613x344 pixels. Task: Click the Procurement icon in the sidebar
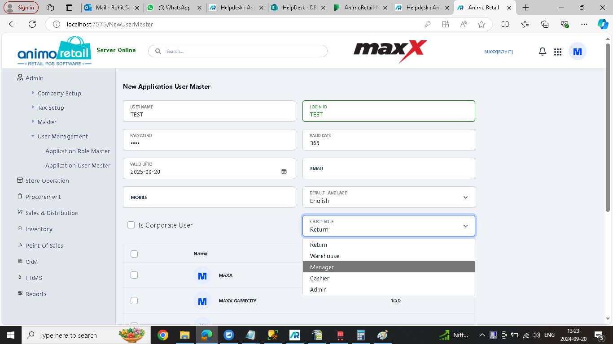(x=20, y=196)
